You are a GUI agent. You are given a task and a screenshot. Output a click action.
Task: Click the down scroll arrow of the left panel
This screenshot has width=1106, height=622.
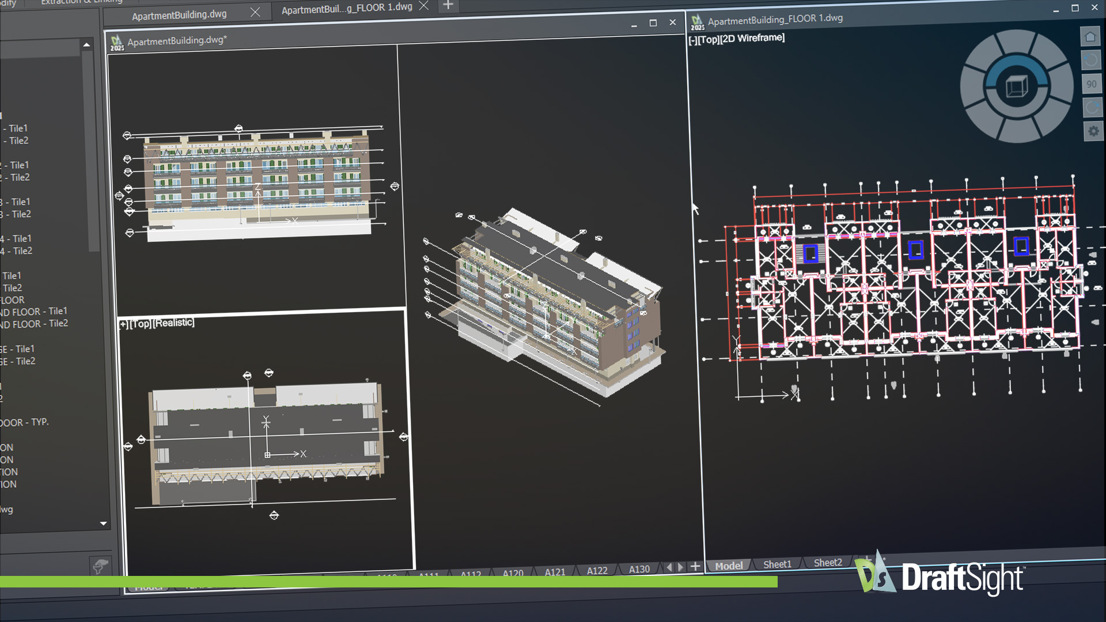point(104,523)
